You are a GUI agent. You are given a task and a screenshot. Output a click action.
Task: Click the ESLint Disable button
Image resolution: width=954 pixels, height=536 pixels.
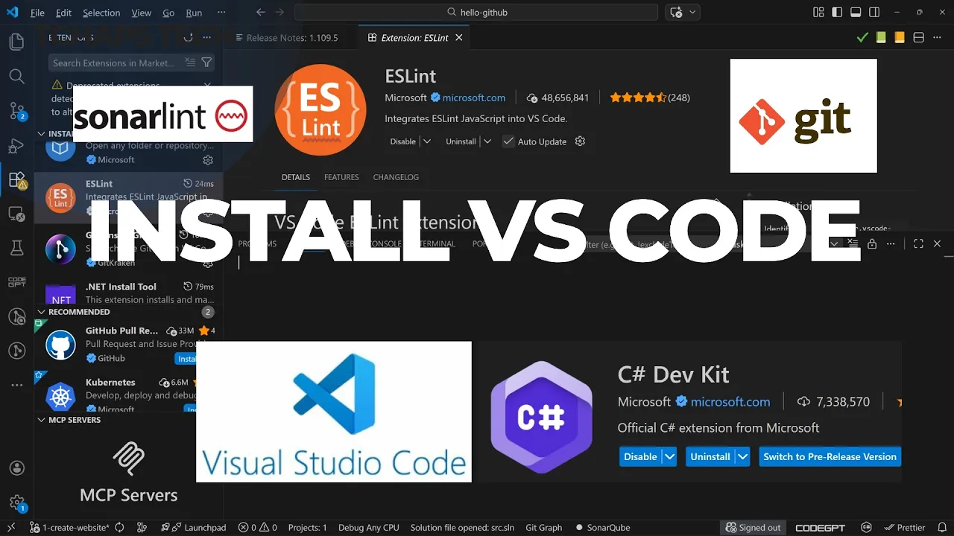[x=403, y=141]
